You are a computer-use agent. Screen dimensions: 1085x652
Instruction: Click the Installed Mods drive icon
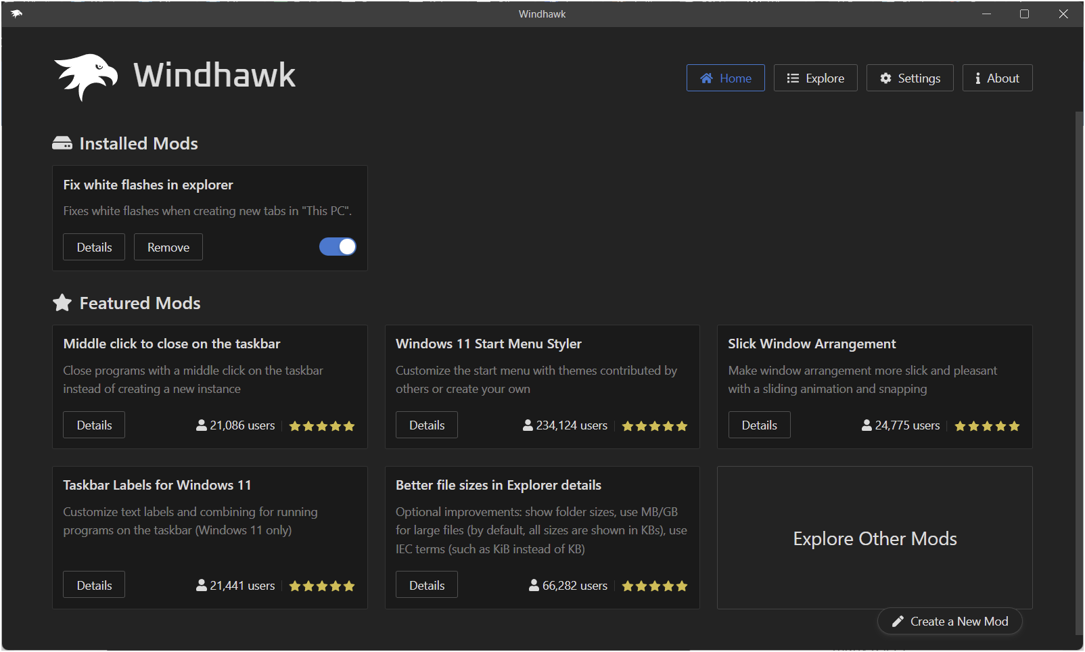pyautogui.click(x=62, y=143)
